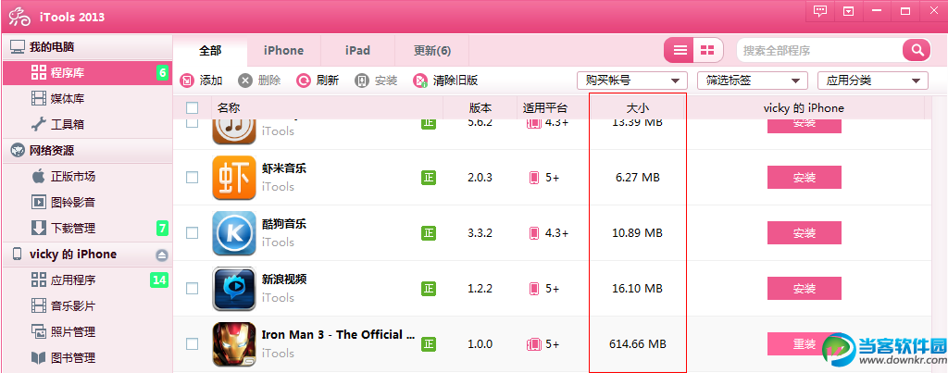This screenshot has height=373, width=948.
Task: Reinstall Iron Man 3 with 重装 button
Action: coord(805,344)
